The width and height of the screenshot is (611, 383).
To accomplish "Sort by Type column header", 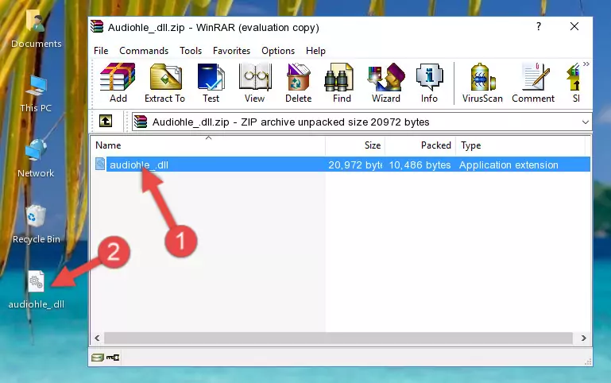I will [x=520, y=145].
